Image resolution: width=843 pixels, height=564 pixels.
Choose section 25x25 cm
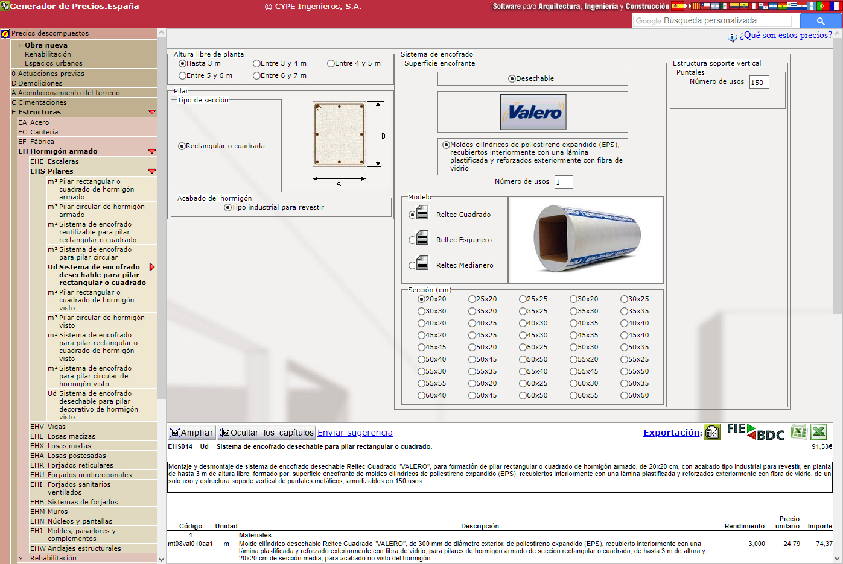point(523,299)
